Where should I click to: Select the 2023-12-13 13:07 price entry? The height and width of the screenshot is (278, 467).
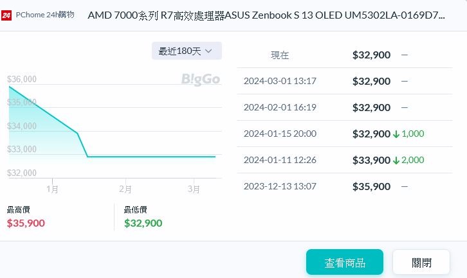[345, 186]
